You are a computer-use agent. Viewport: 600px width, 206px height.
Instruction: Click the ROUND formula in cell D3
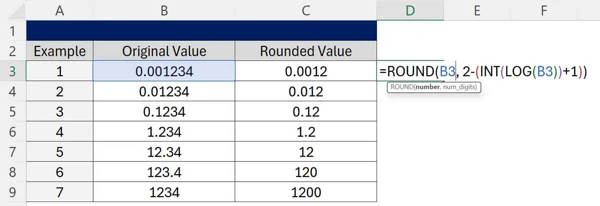(482, 72)
